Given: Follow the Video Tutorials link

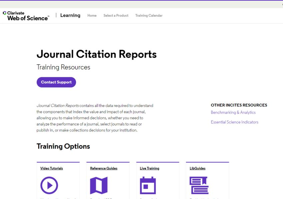Looking at the screenshot, I should click(x=52, y=168).
